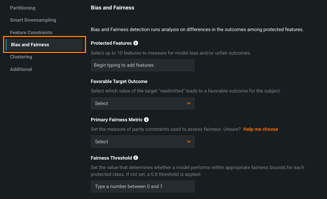Image resolution: width=327 pixels, height=199 pixels.
Task: Switch to the Additional settings section
Action: click(x=21, y=69)
